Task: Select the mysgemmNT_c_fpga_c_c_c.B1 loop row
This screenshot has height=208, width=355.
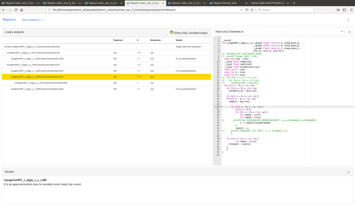Action: [x=33, y=53]
